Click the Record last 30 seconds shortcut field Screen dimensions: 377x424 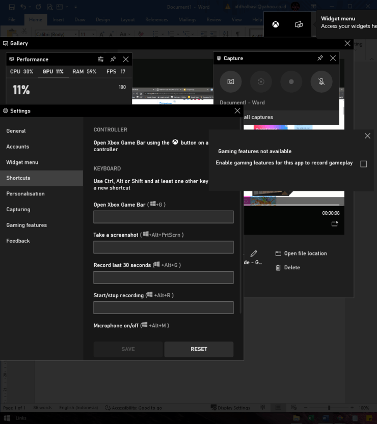click(x=164, y=277)
